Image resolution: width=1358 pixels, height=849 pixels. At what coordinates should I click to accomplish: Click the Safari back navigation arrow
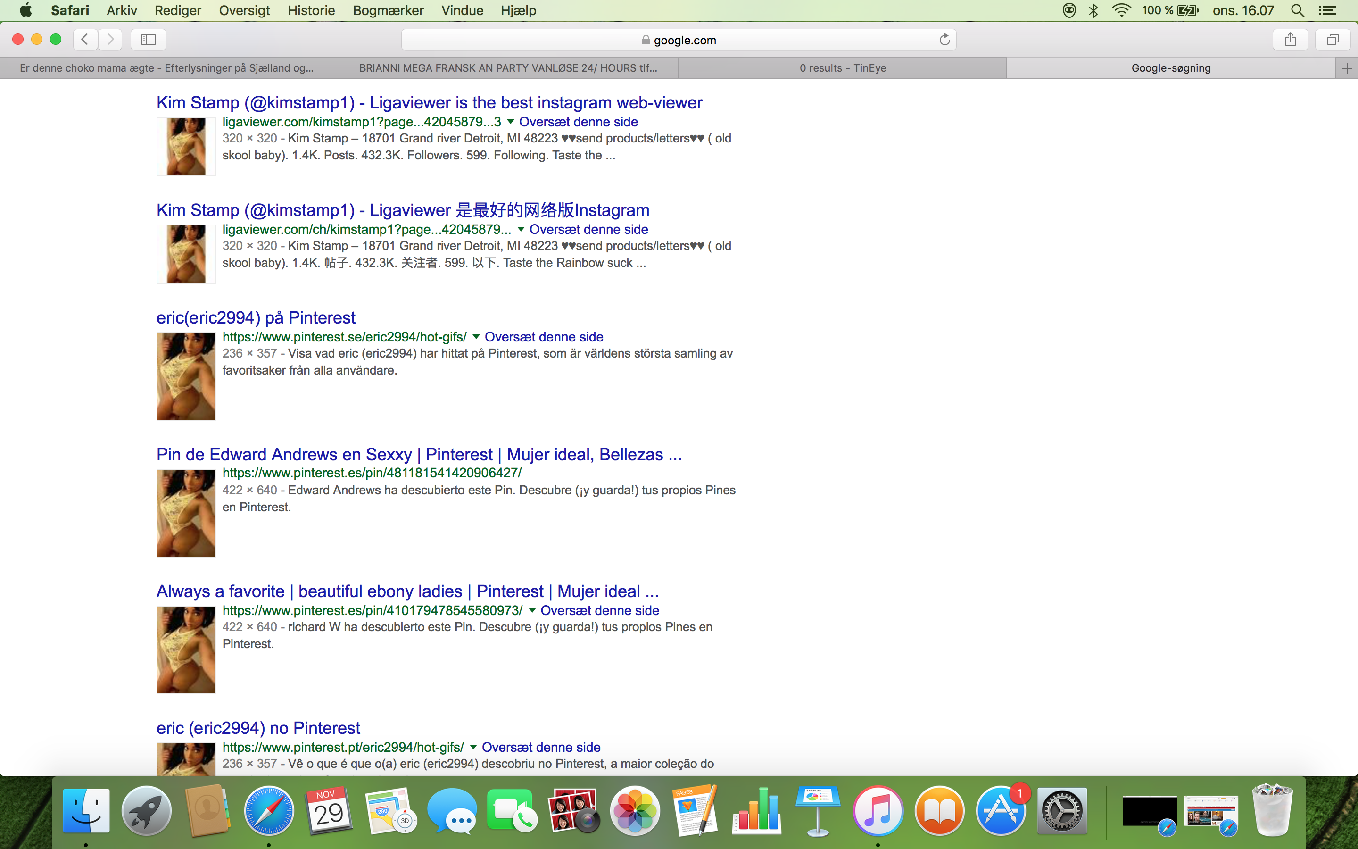click(85, 39)
